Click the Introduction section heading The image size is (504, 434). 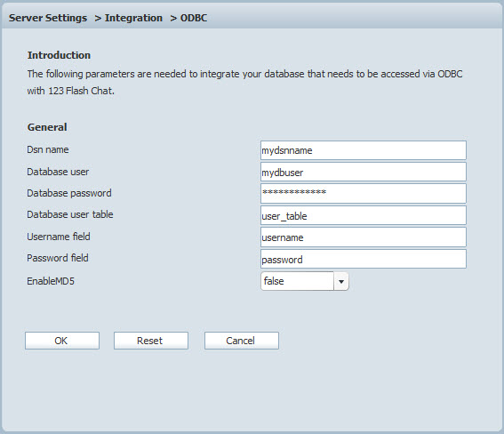pos(59,55)
